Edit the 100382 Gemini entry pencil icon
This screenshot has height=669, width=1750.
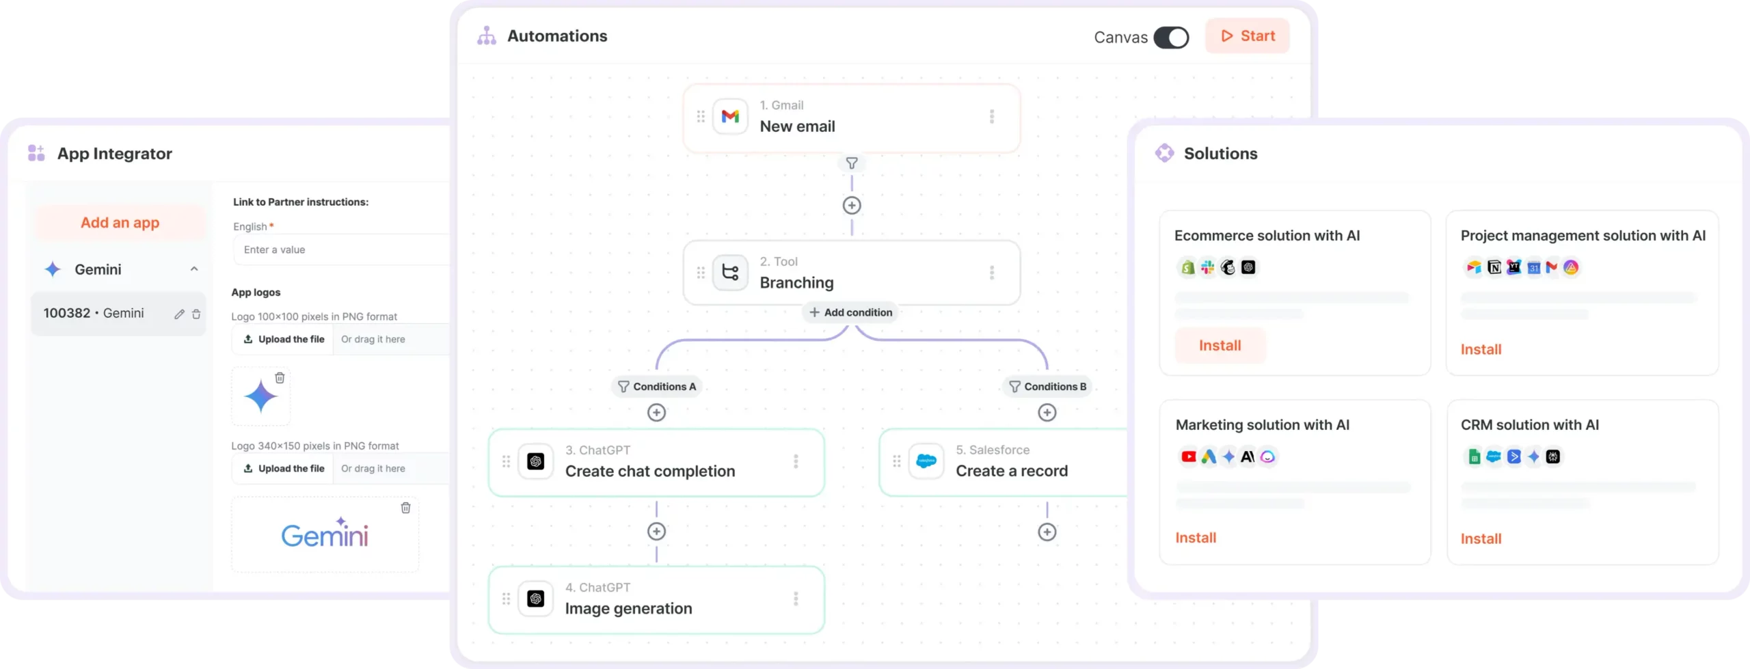179,314
